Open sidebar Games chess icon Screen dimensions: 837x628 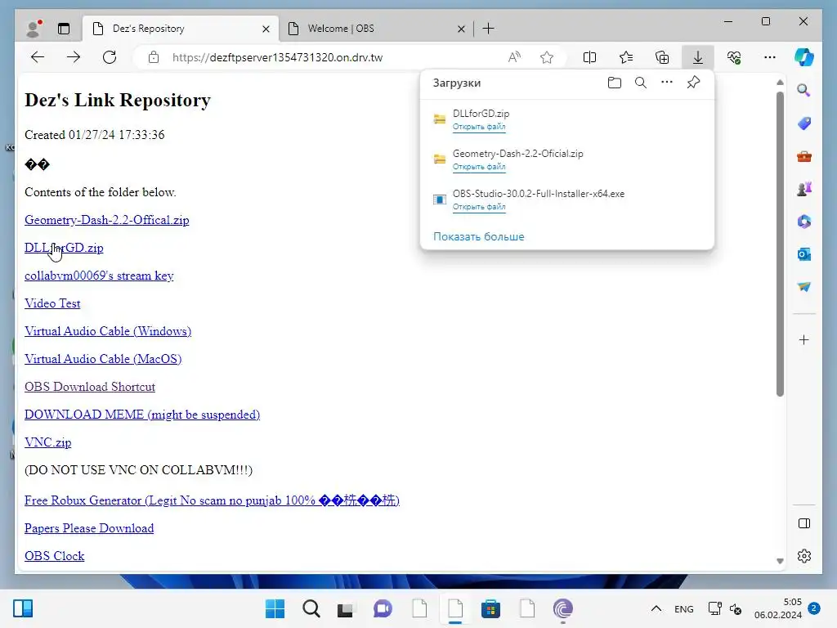coord(804,189)
